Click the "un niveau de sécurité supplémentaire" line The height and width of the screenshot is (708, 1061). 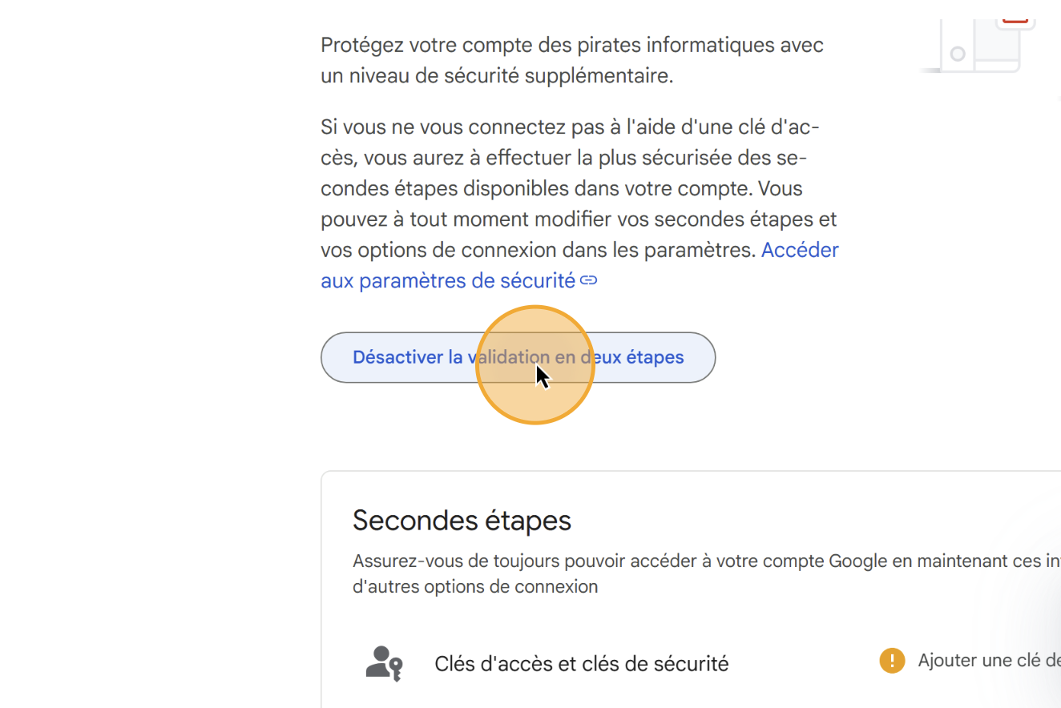point(496,76)
